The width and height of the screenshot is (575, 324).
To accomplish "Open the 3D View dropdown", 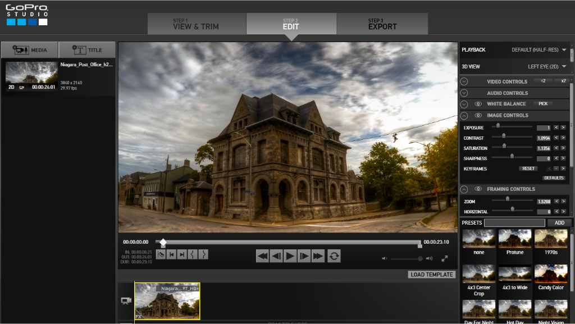I will coord(547,67).
